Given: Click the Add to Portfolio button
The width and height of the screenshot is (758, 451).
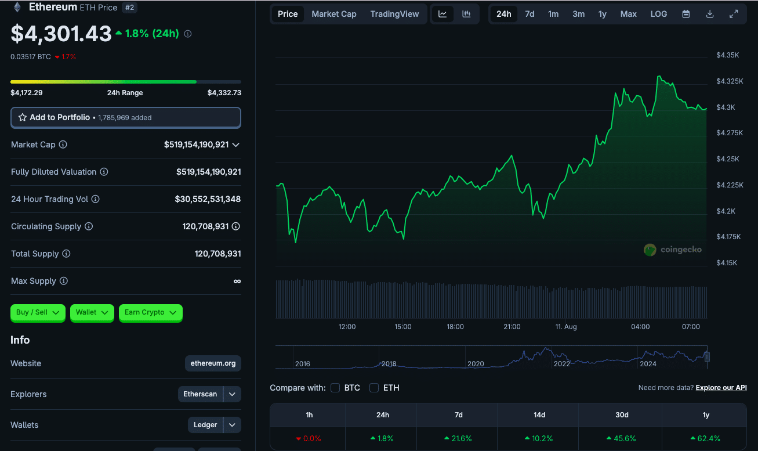Looking at the screenshot, I should [126, 117].
